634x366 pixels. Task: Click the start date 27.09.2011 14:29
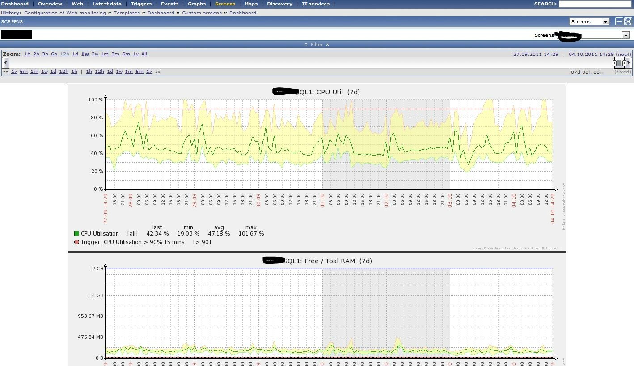[x=536, y=54]
